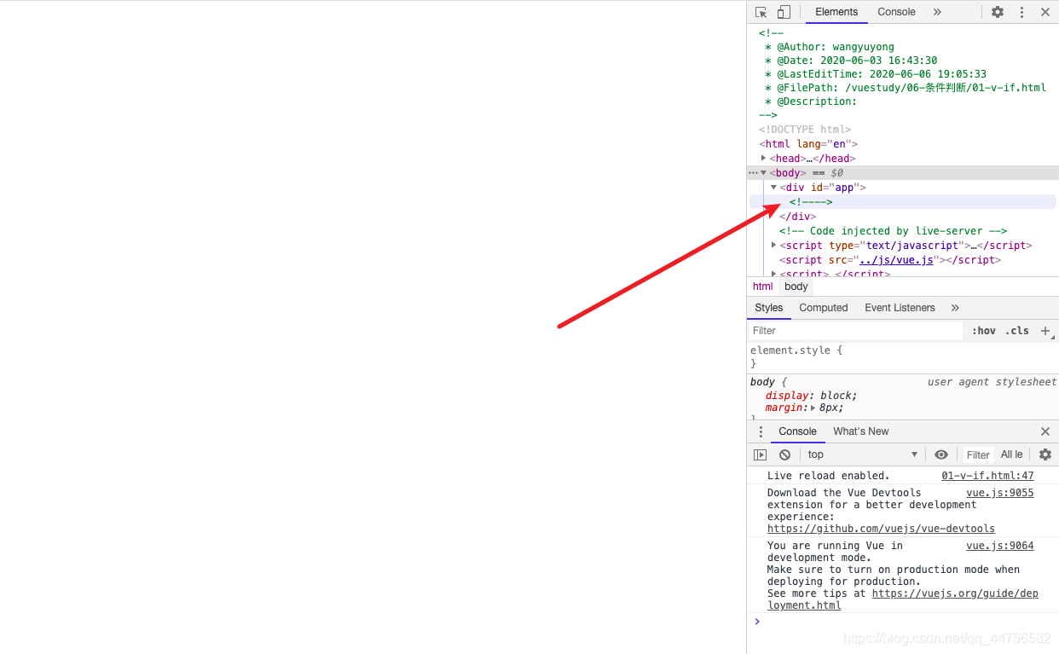
Task: Expand the head element node
Action: pyautogui.click(x=763, y=158)
